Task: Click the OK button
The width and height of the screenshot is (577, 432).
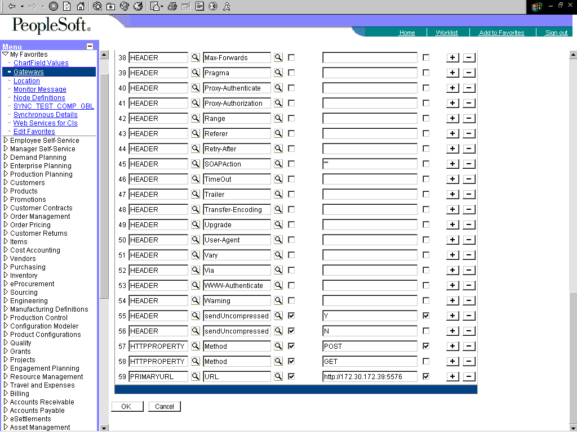Action: [x=127, y=406]
